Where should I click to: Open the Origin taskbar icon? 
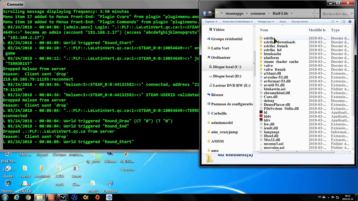tap(97, 197)
